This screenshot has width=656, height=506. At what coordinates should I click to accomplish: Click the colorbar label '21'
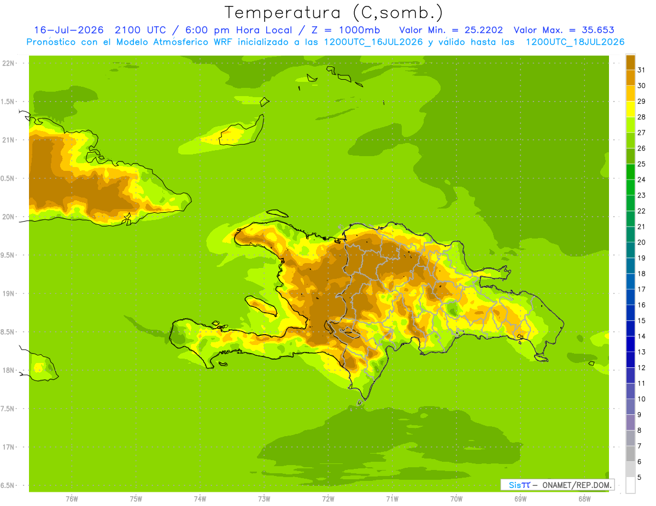(641, 227)
